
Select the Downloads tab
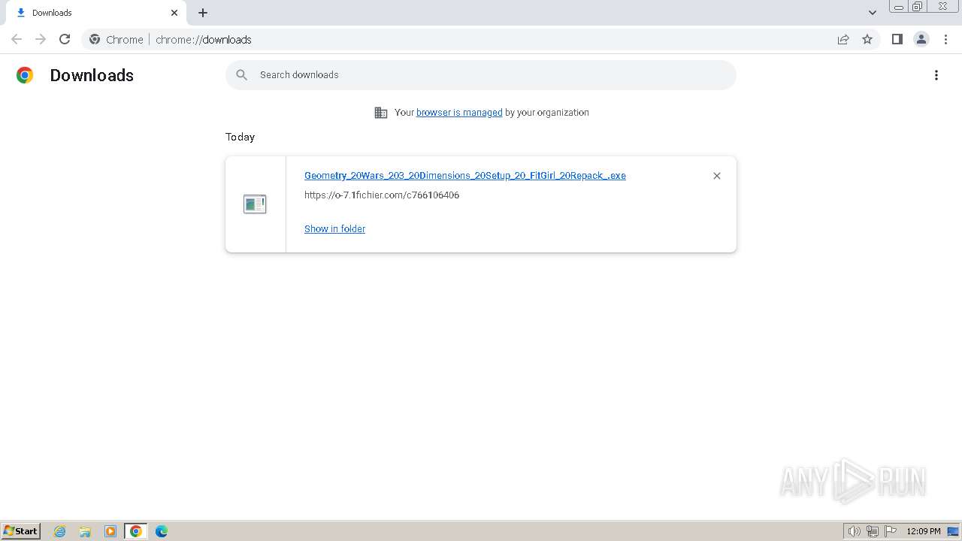[96, 13]
